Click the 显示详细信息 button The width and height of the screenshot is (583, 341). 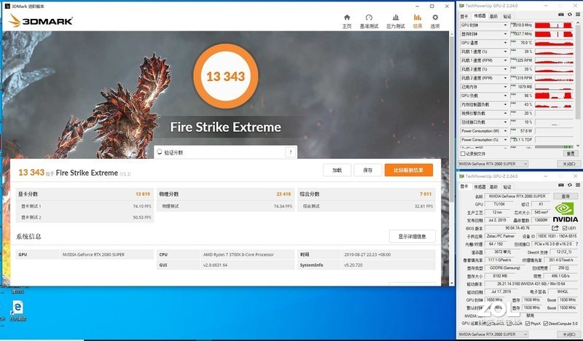(412, 237)
